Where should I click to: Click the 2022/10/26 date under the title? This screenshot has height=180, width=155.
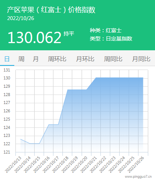tap(21, 18)
